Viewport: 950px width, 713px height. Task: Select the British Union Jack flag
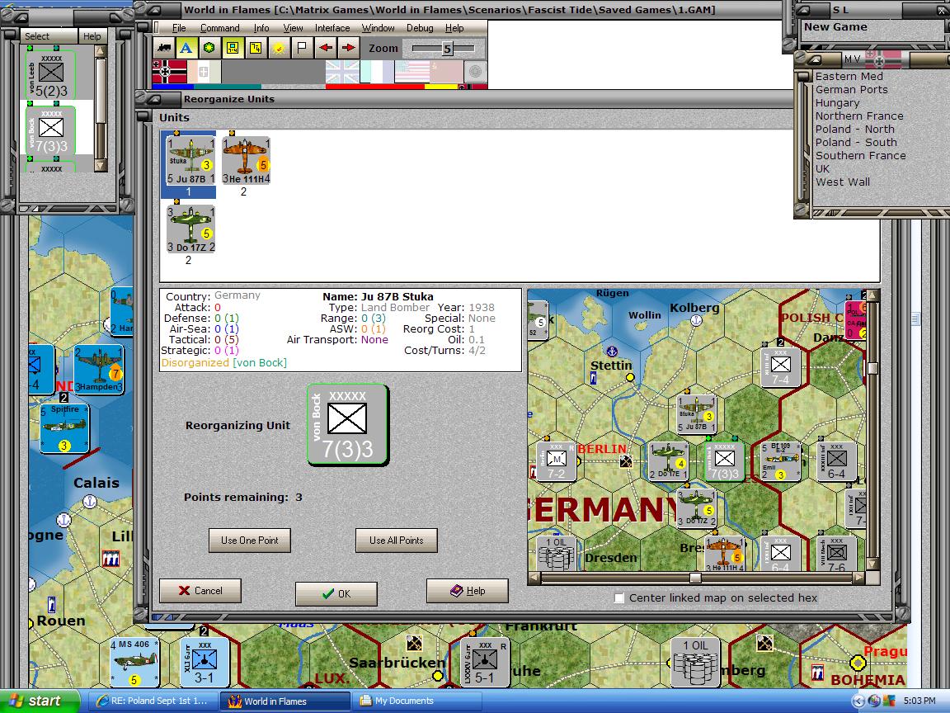click(342, 72)
